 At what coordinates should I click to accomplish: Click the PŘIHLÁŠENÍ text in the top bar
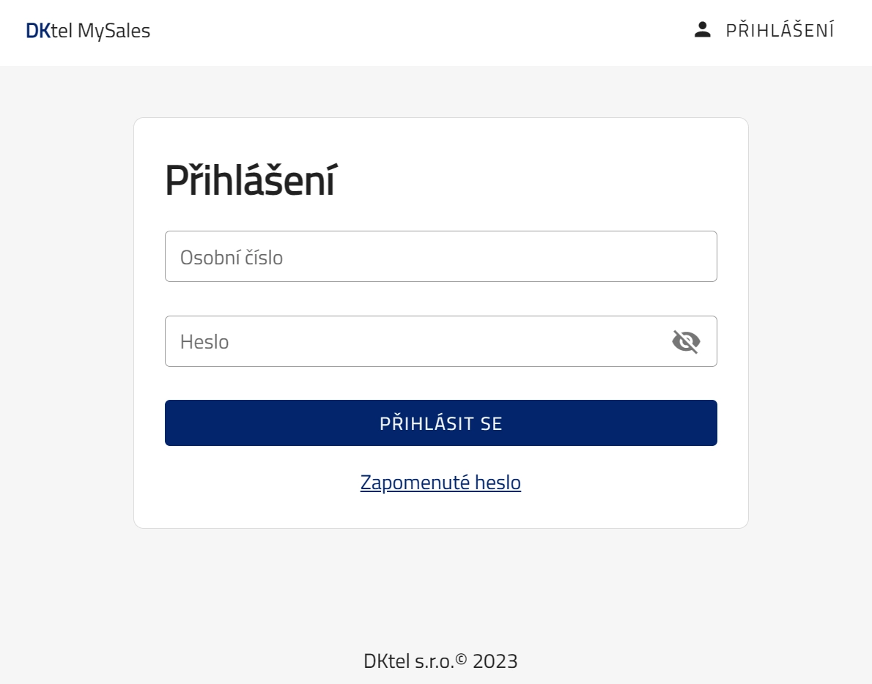(x=781, y=30)
